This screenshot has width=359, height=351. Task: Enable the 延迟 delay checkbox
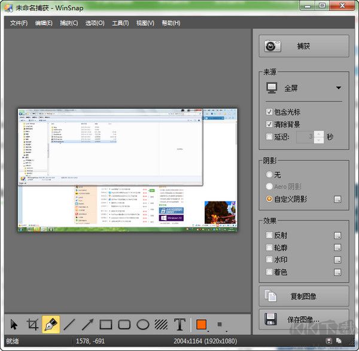tap(269, 137)
